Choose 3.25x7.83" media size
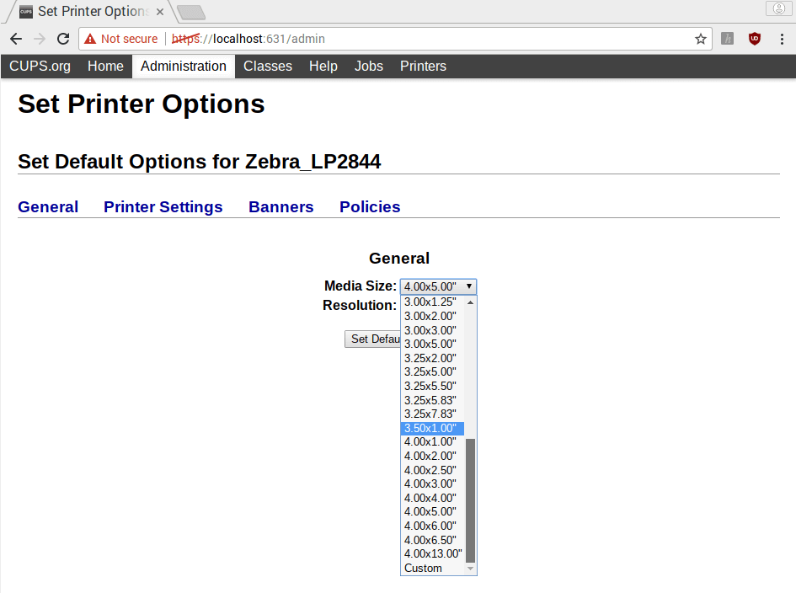The width and height of the screenshot is (796, 593). 432,414
